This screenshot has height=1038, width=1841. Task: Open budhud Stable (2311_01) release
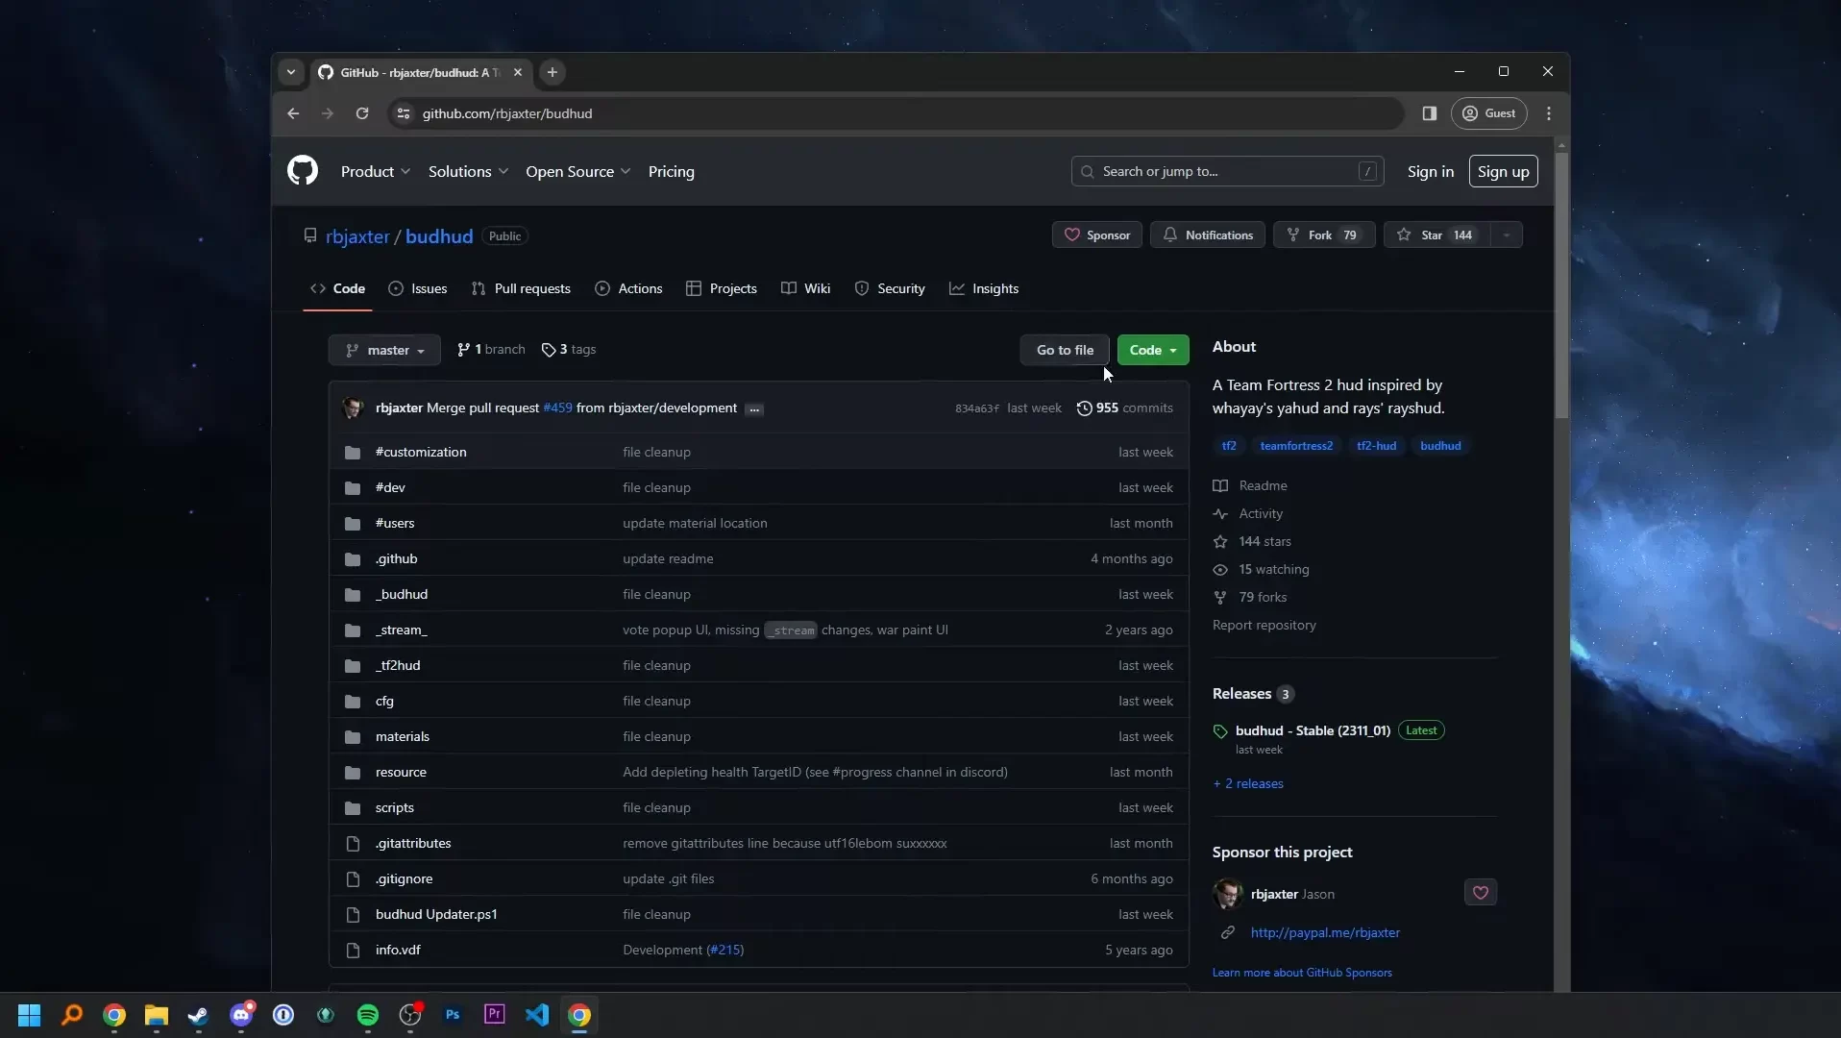pos(1313,730)
